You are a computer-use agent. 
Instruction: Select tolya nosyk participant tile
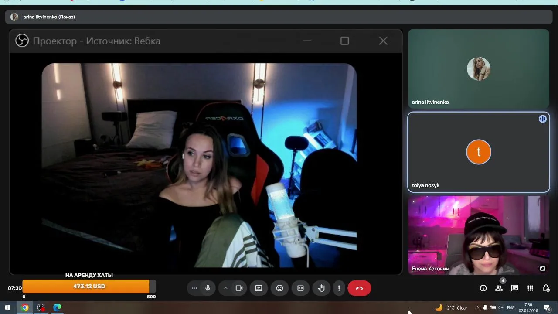click(x=479, y=152)
